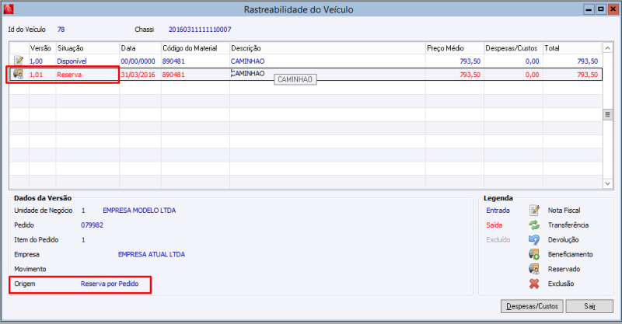Maximize the Rastreabilidade do Veículo window
Image resolution: width=622 pixels, height=324 pixels.
(601, 9)
